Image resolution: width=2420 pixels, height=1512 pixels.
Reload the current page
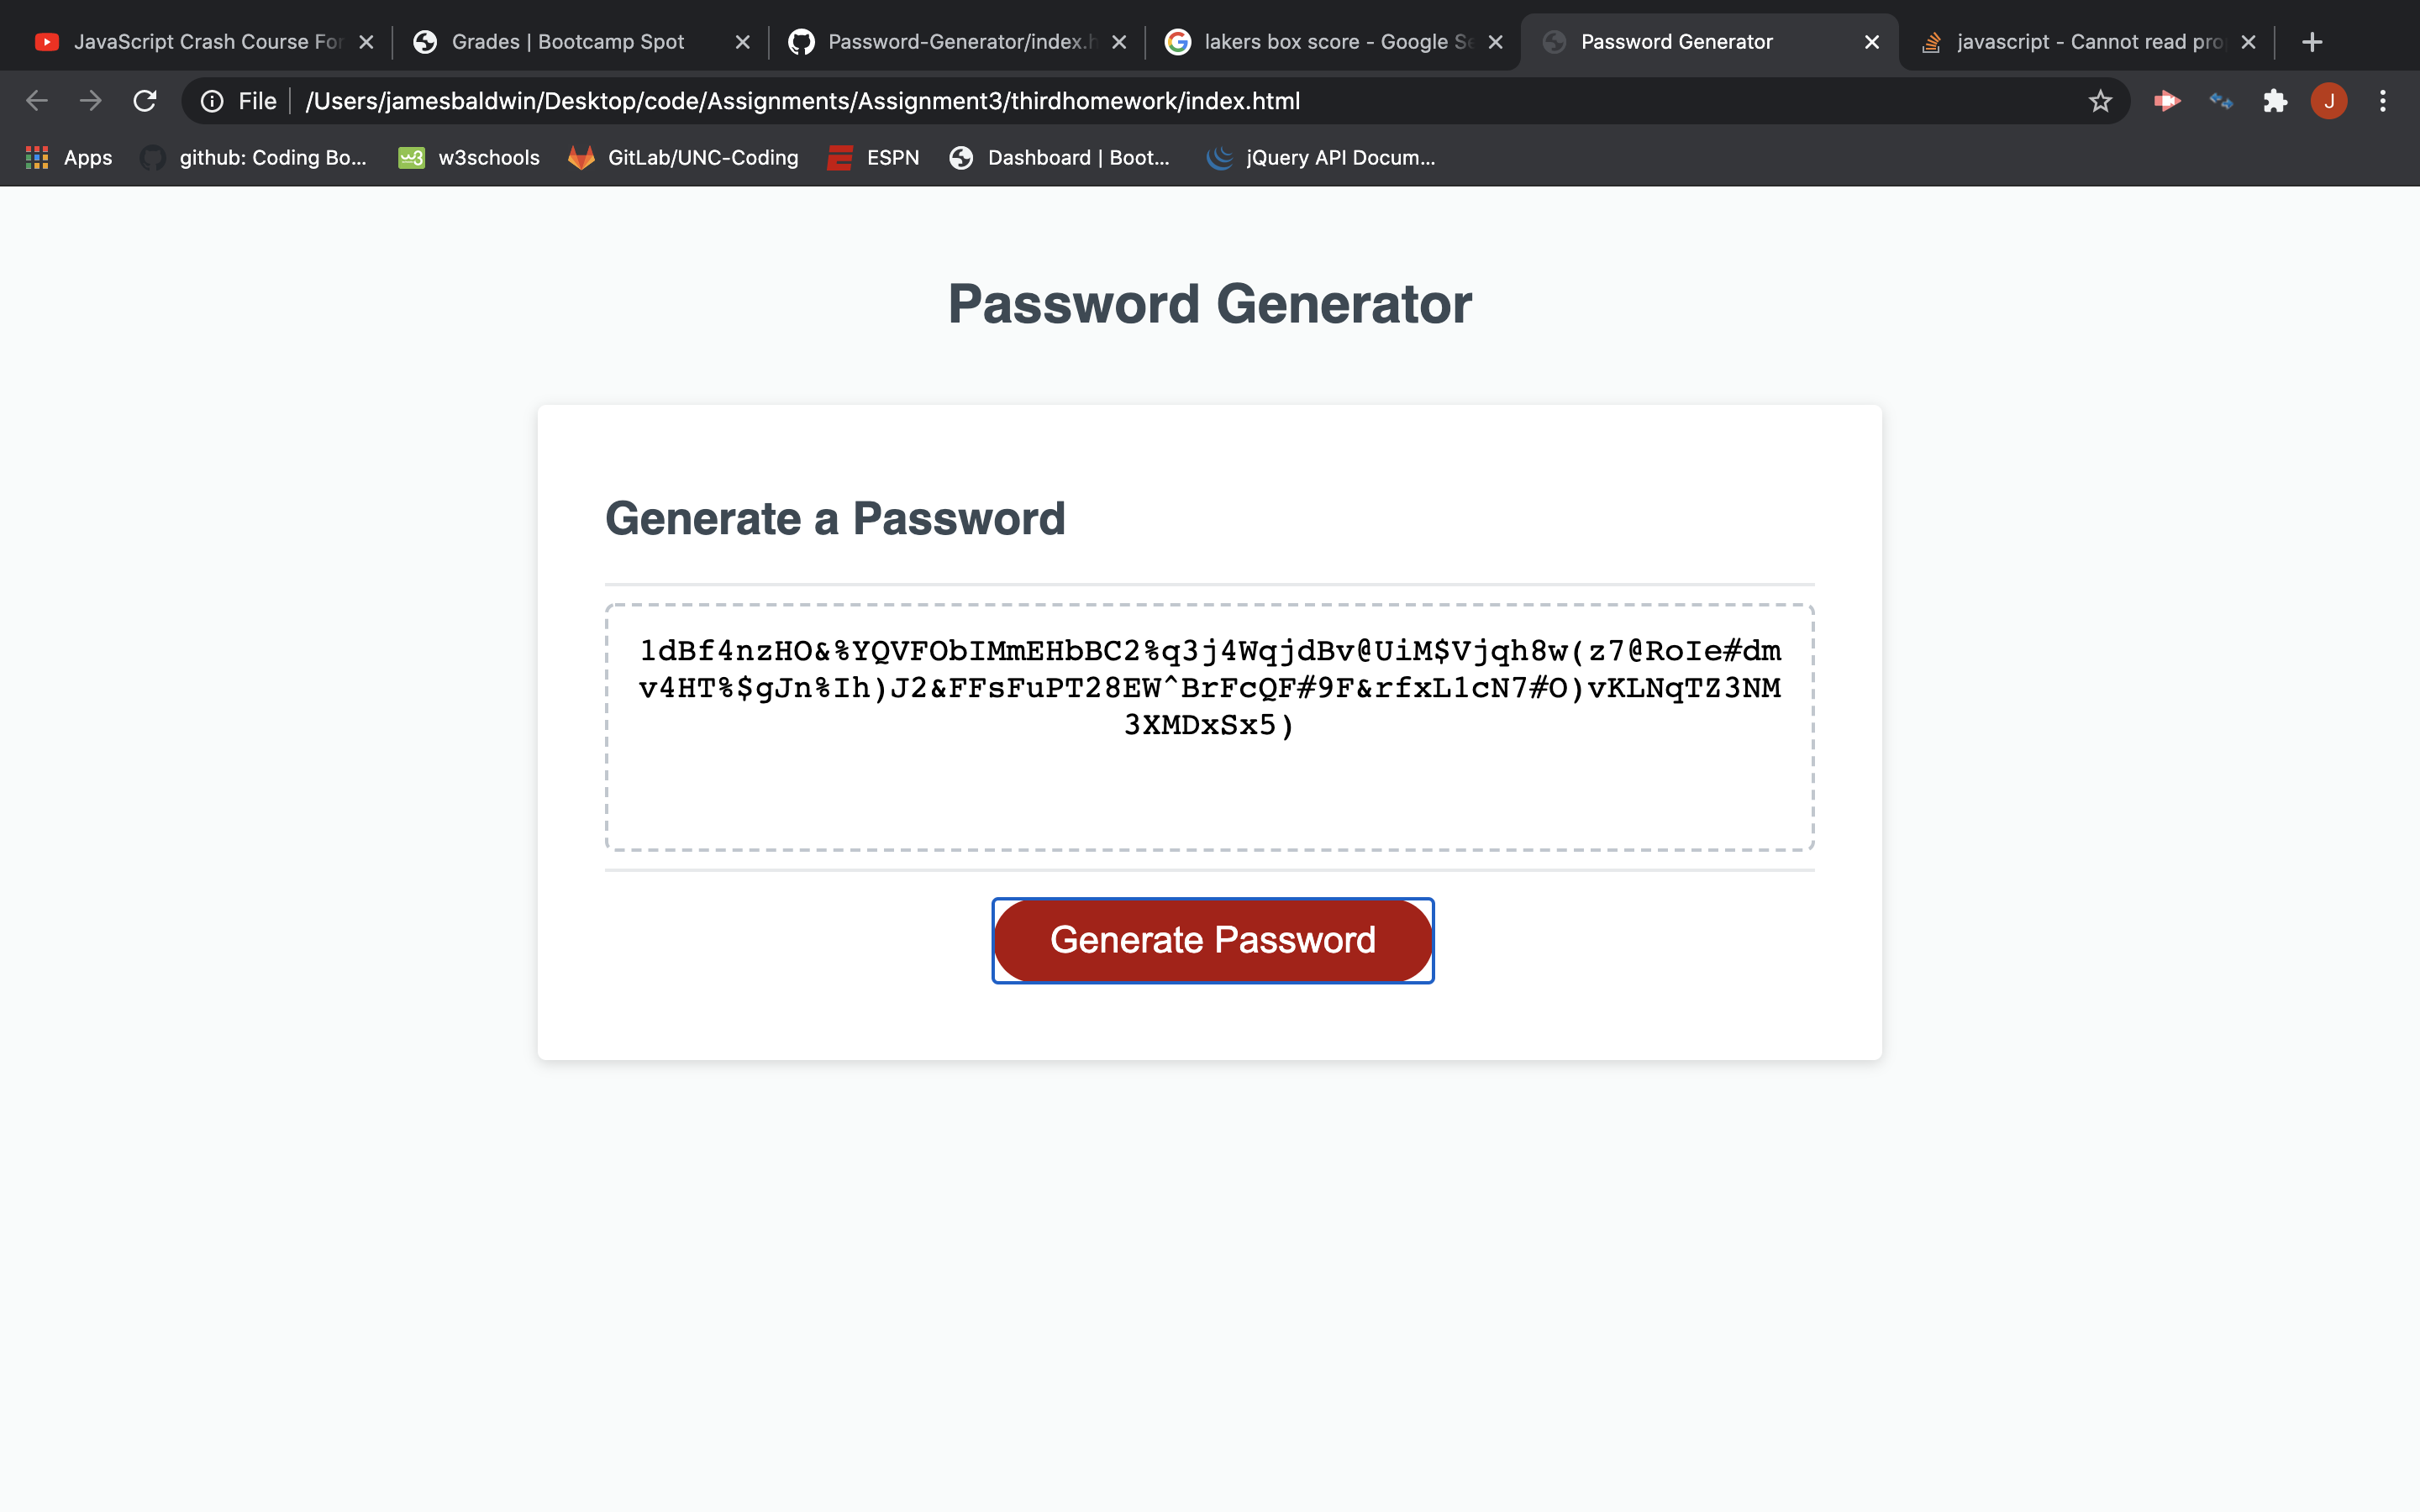(x=145, y=100)
